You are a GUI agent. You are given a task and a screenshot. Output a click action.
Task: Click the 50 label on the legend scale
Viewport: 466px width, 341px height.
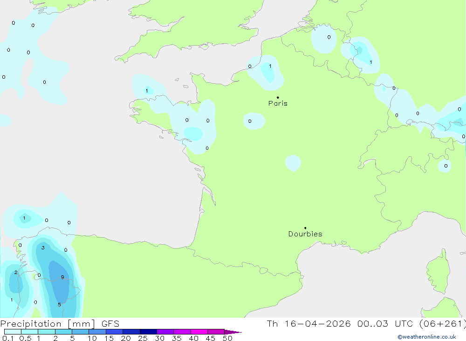click(x=227, y=338)
